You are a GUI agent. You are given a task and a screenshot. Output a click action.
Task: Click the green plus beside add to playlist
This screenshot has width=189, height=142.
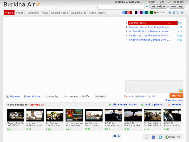tap(142, 105)
